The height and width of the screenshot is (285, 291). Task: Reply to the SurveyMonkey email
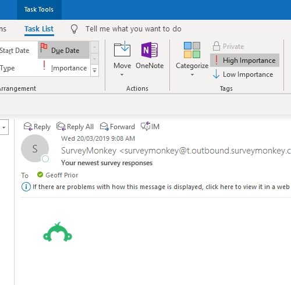[37, 127]
